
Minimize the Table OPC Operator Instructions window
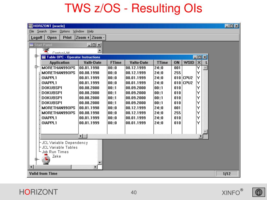[195, 57]
